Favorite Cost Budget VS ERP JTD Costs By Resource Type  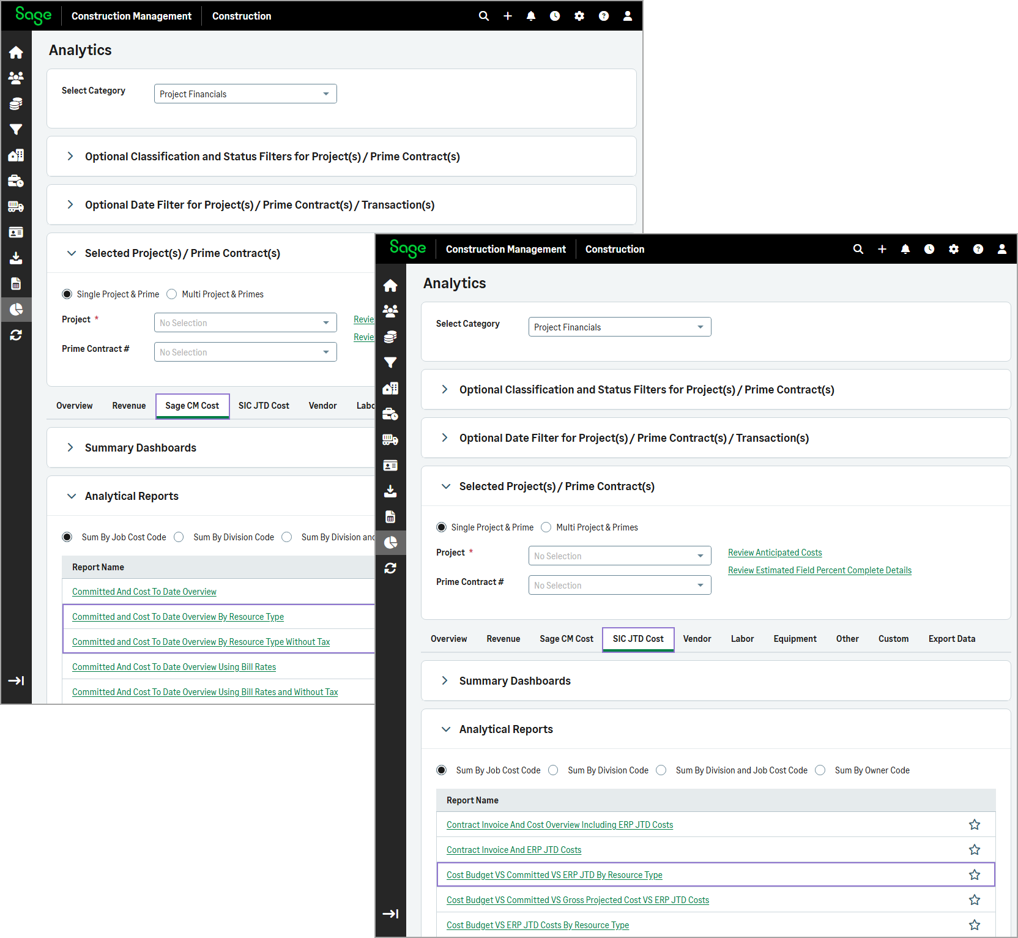974,925
